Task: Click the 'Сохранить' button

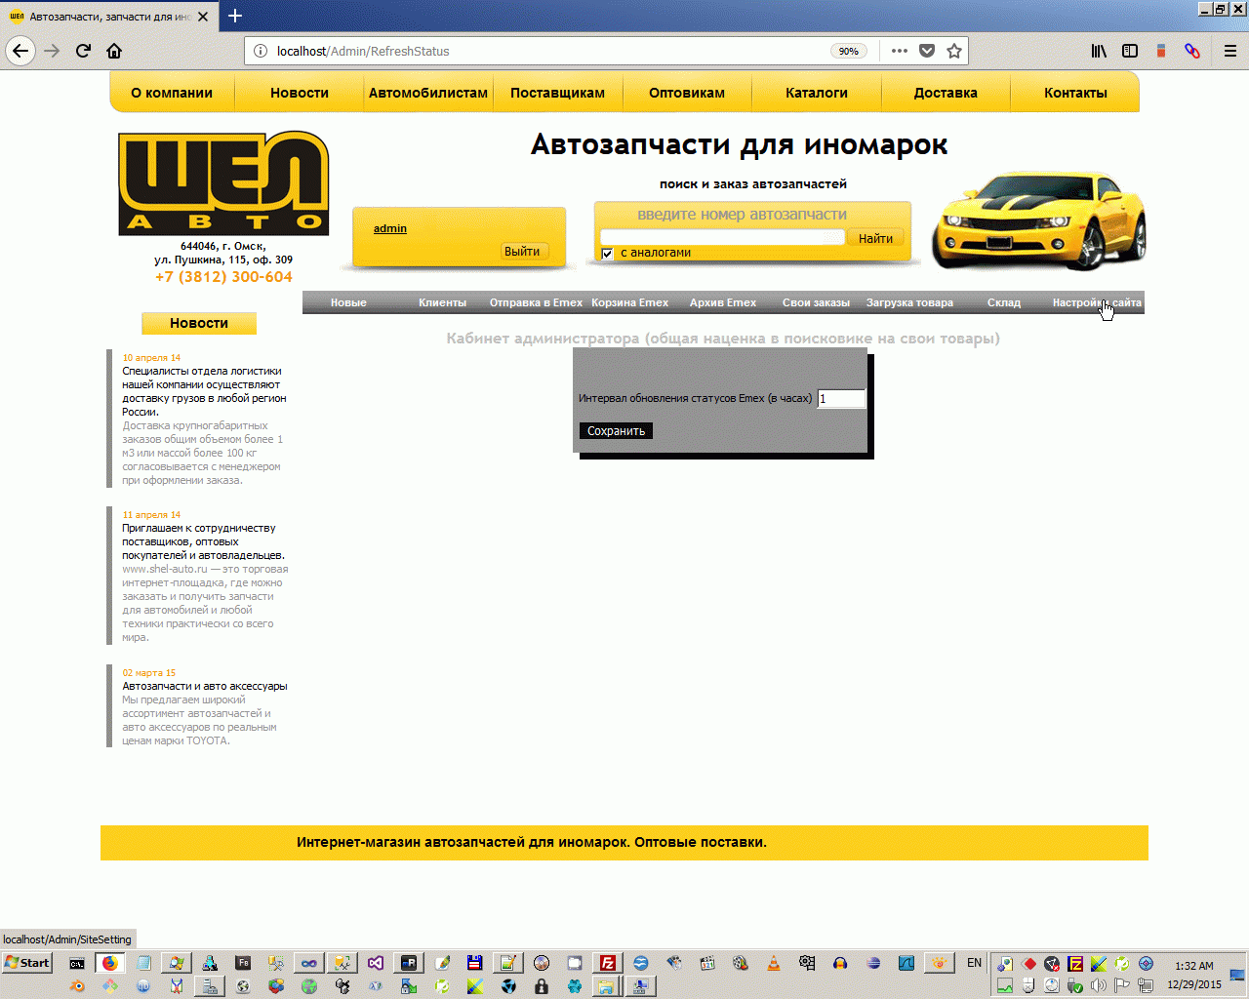Action: pyautogui.click(x=616, y=431)
